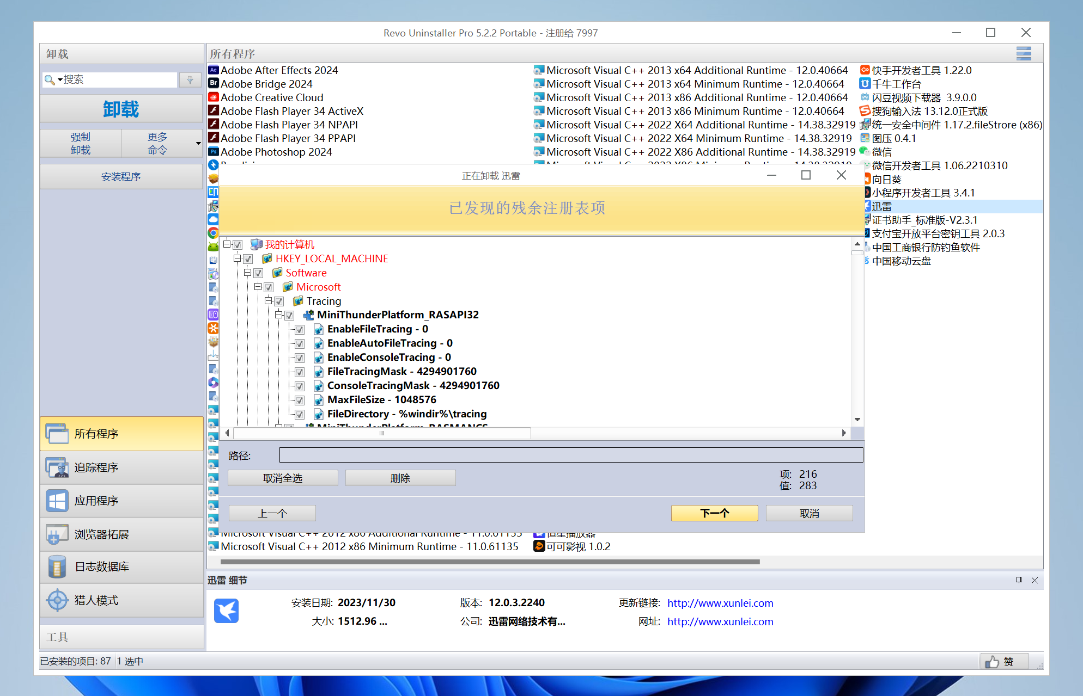The image size is (1083, 696).
Task: Uncheck the Tracing checkbox
Action: [x=279, y=301]
